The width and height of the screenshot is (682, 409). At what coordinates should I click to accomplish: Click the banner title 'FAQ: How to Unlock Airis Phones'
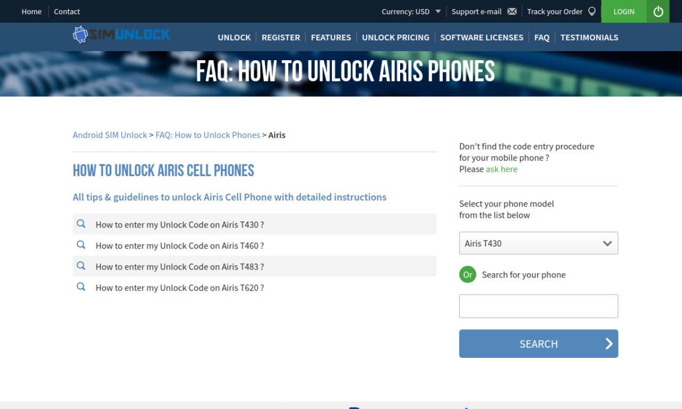(x=345, y=71)
